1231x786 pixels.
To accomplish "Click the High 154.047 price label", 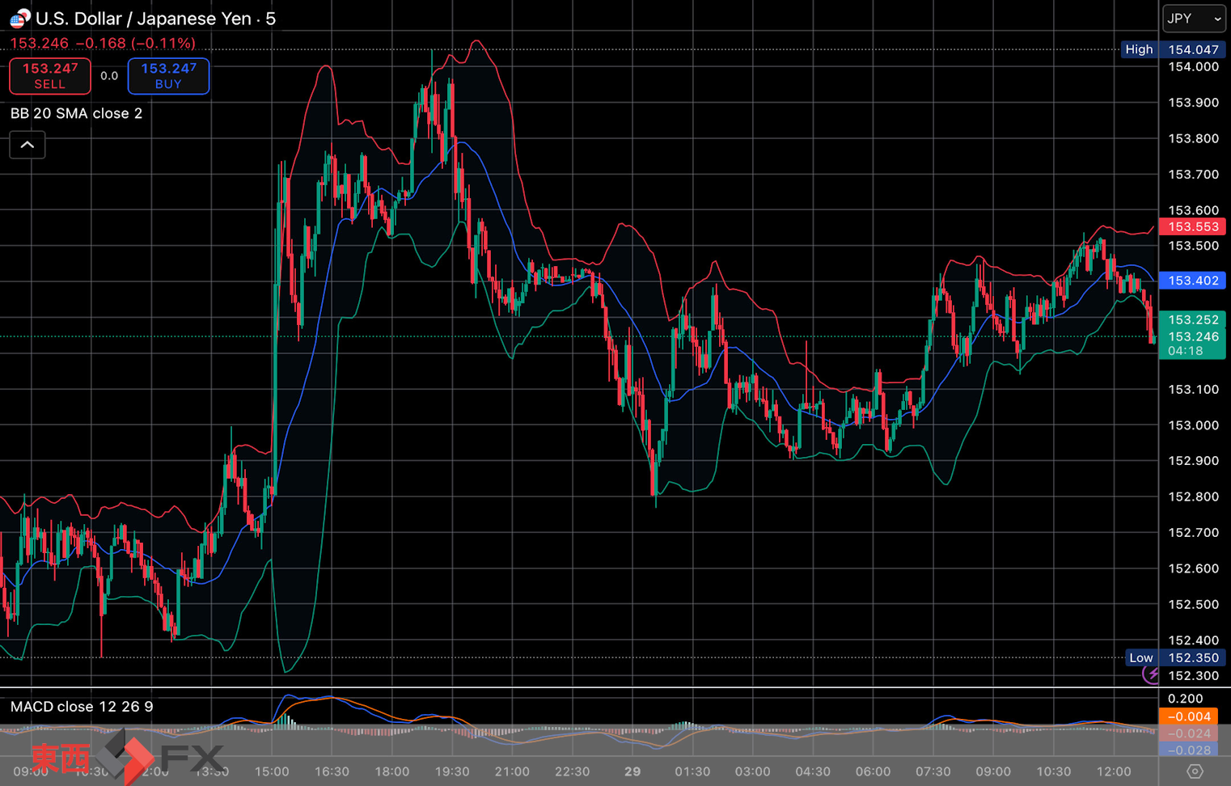I will 1171,49.
